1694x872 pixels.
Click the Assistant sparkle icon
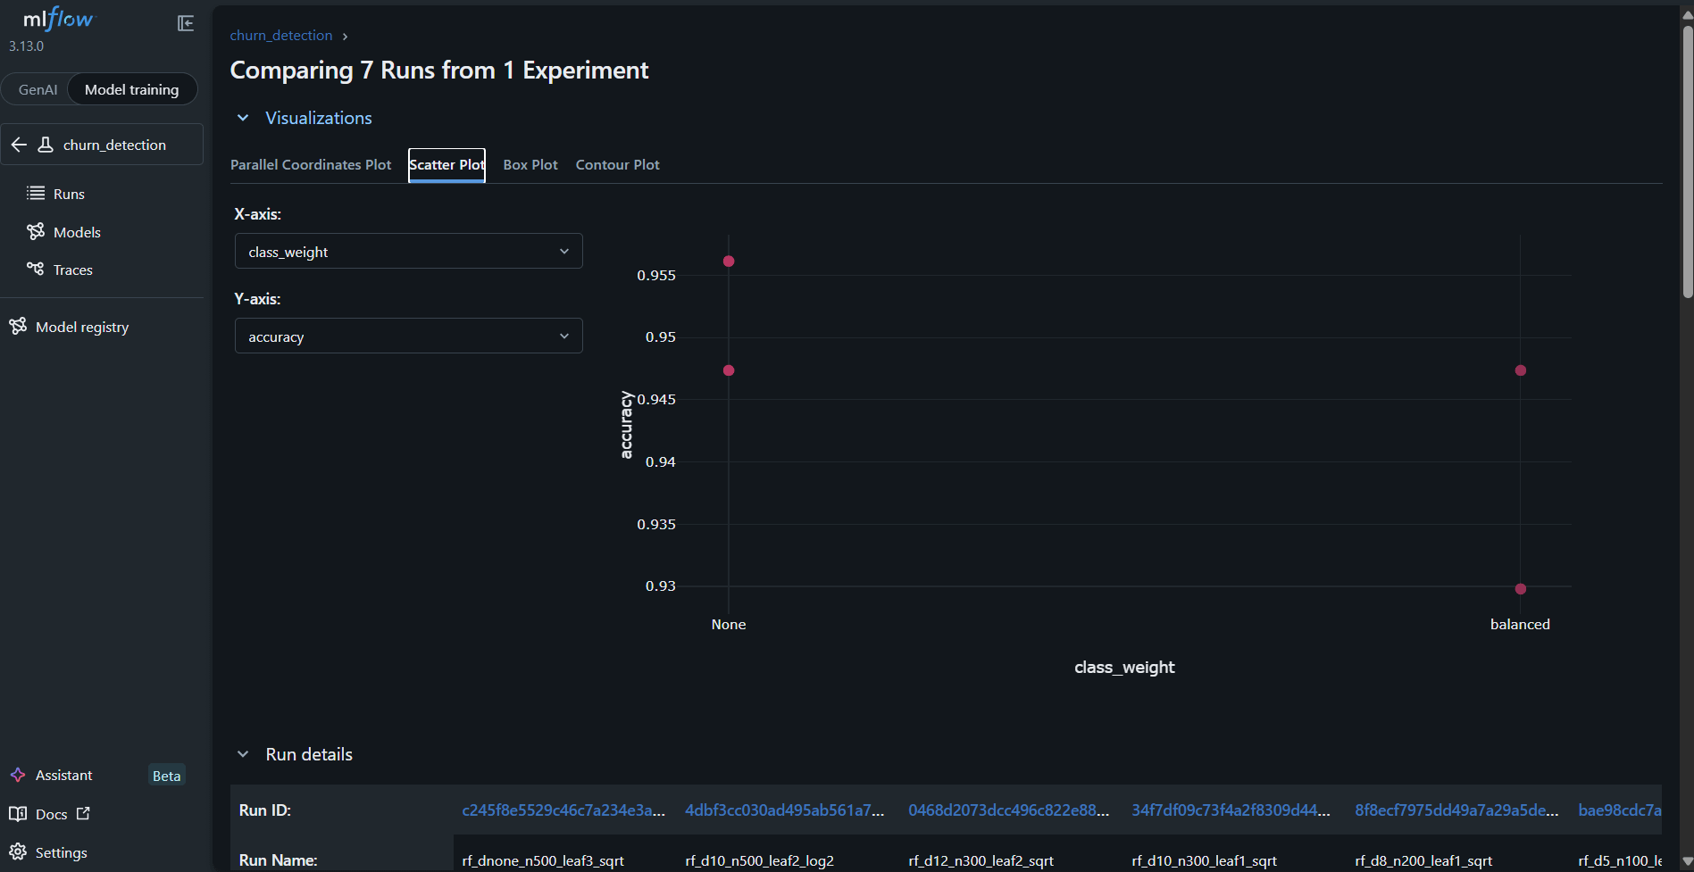coord(18,775)
